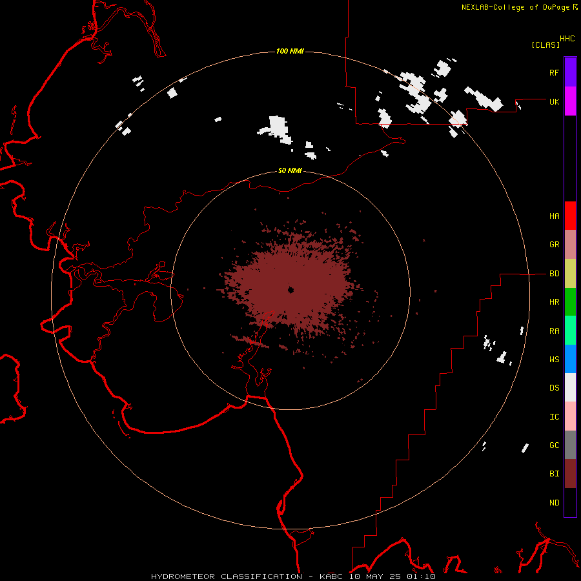Click the BD legend label
This screenshot has height=581, width=581.
click(554, 274)
